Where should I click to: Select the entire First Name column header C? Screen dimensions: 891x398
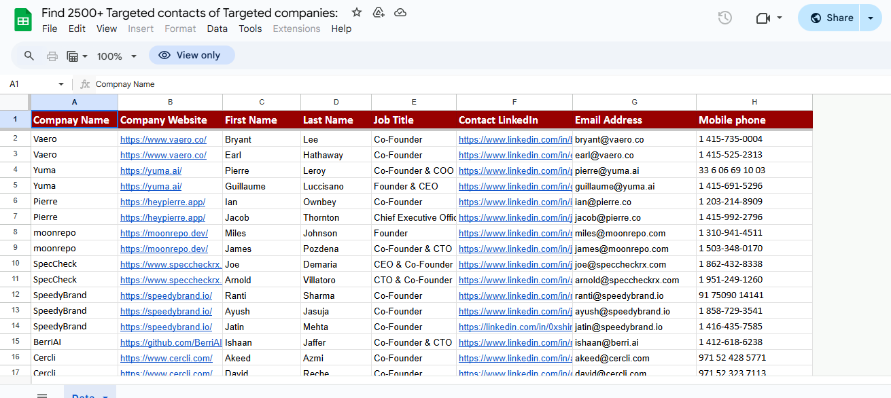pyautogui.click(x=261, y=102)
